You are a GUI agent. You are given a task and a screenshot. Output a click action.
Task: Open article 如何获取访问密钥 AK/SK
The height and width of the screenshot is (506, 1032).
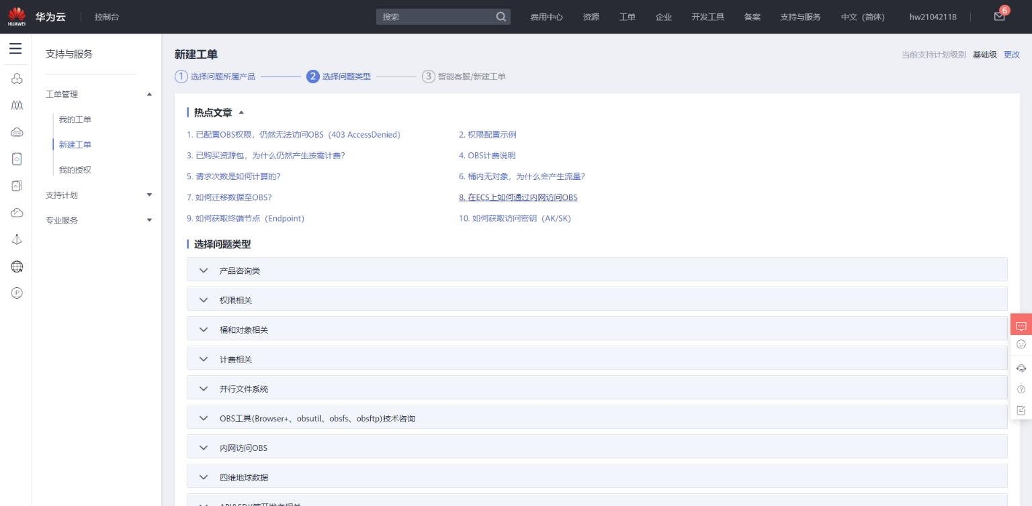515,218
